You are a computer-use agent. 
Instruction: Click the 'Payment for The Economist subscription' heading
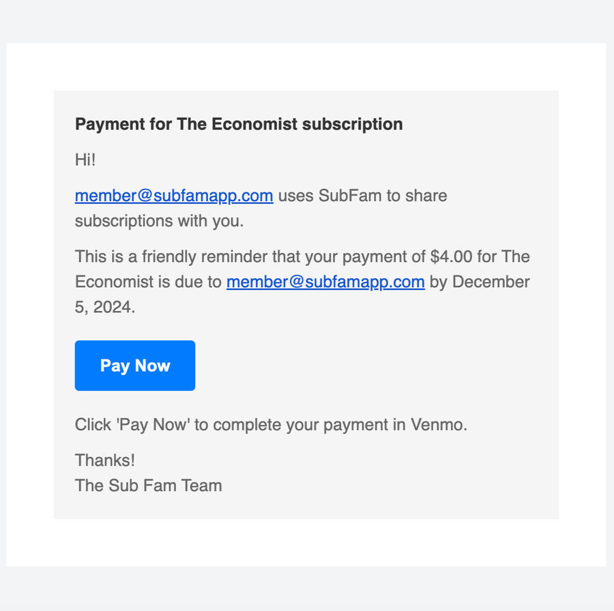click(239, 124)
